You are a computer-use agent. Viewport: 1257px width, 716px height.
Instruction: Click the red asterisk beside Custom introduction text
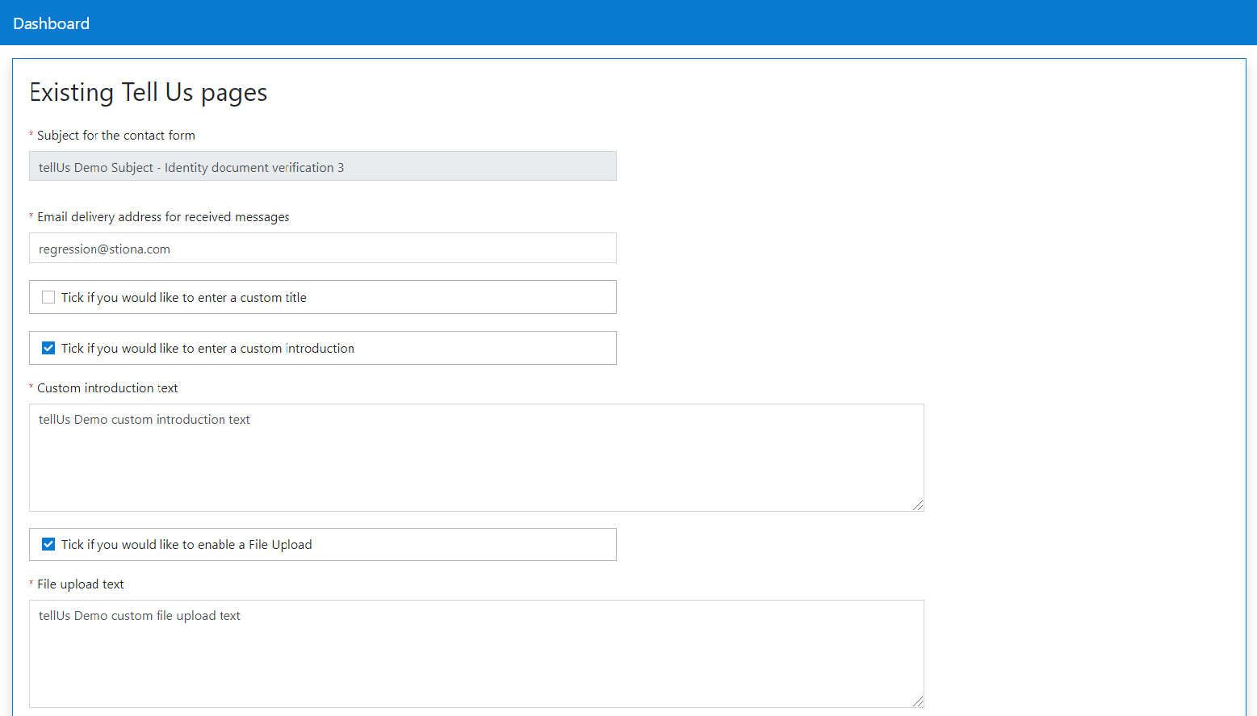(31, 387)
